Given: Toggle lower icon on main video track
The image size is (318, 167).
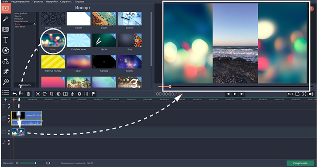Looking at the screenshot, I should pos(9,134).
